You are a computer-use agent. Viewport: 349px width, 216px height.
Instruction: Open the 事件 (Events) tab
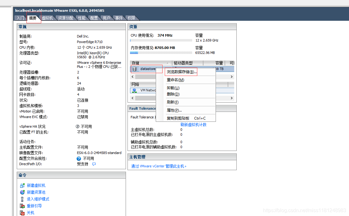119,18
